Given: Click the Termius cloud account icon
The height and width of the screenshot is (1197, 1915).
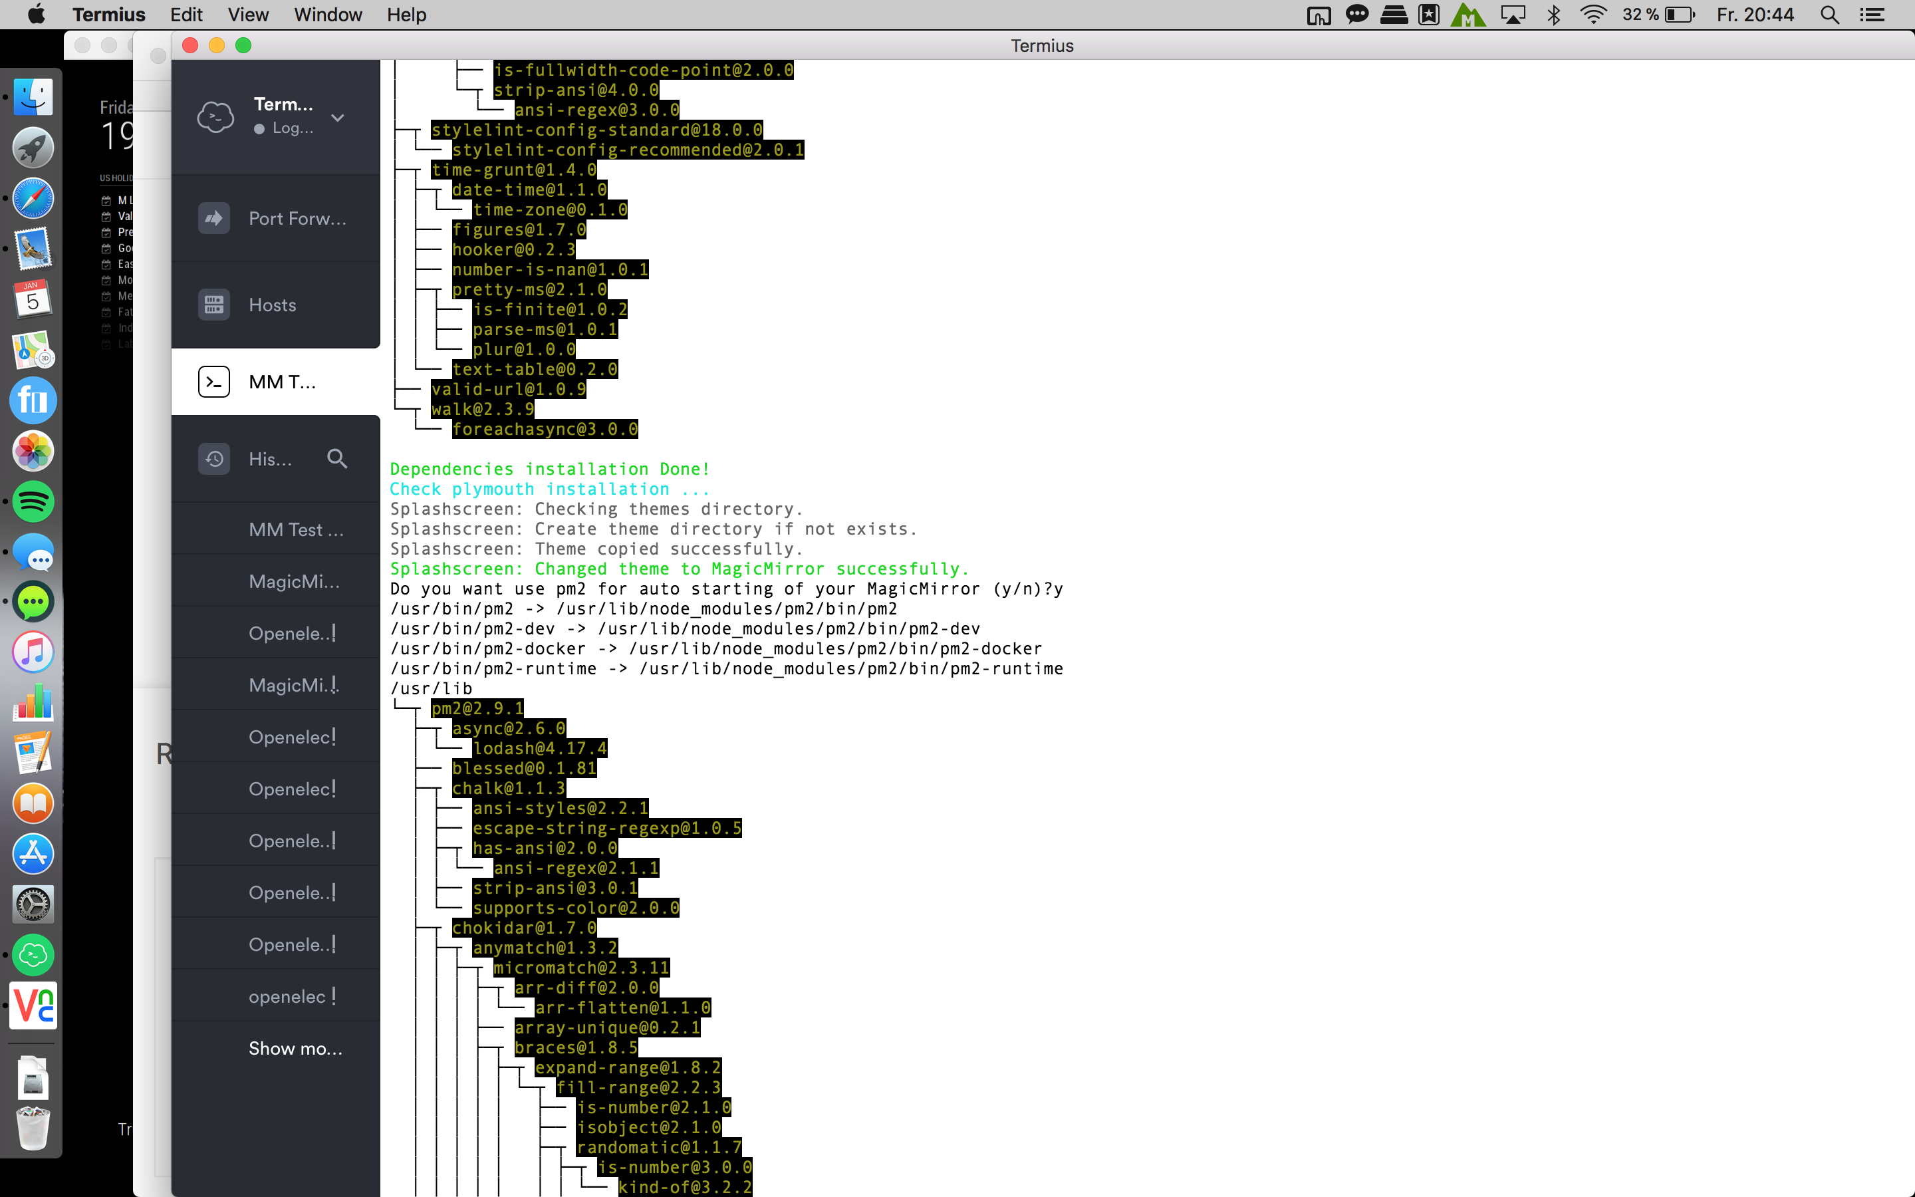Looking at the screenshot, I should pyautogui.click(x=215, y=116).
